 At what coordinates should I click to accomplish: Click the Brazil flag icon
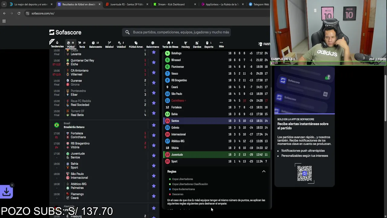click(x=57, y=125)
